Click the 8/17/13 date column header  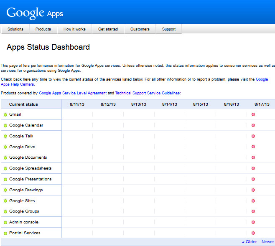(x=262, y=104)
